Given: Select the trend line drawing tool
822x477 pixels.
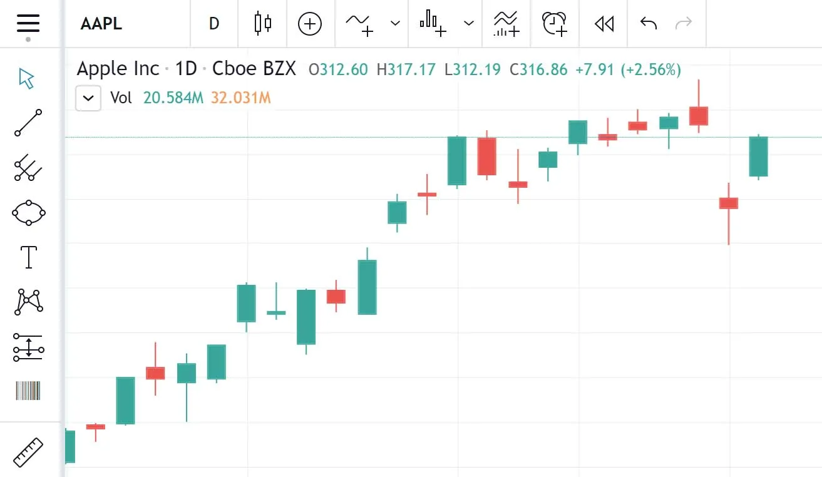Looking at the screenshot, I should coord(28,123).
